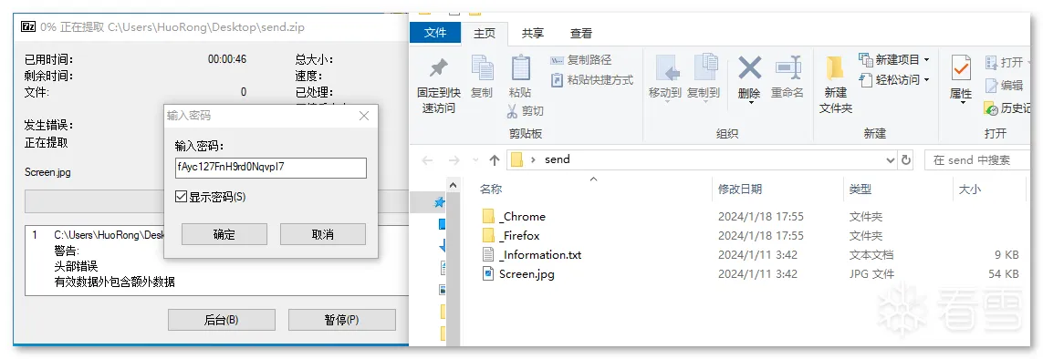Click the 文本文档 type cell
1043x359 pixels.
tap(871, 255)
